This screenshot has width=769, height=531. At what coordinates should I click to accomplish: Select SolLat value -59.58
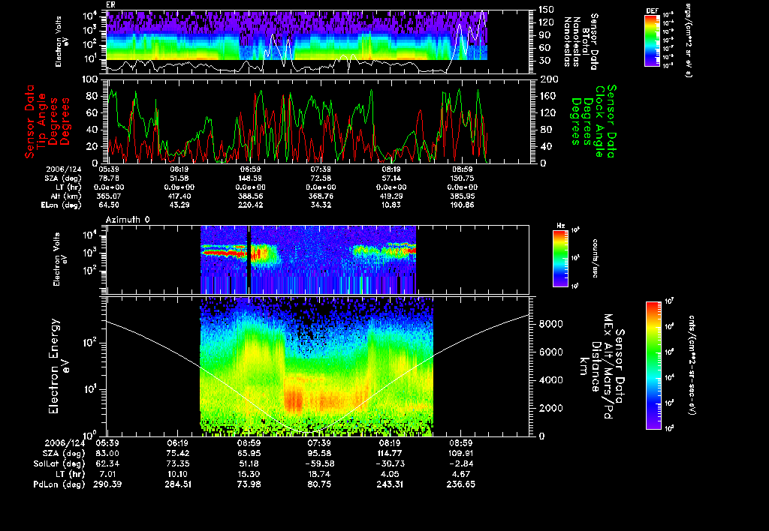319,464
